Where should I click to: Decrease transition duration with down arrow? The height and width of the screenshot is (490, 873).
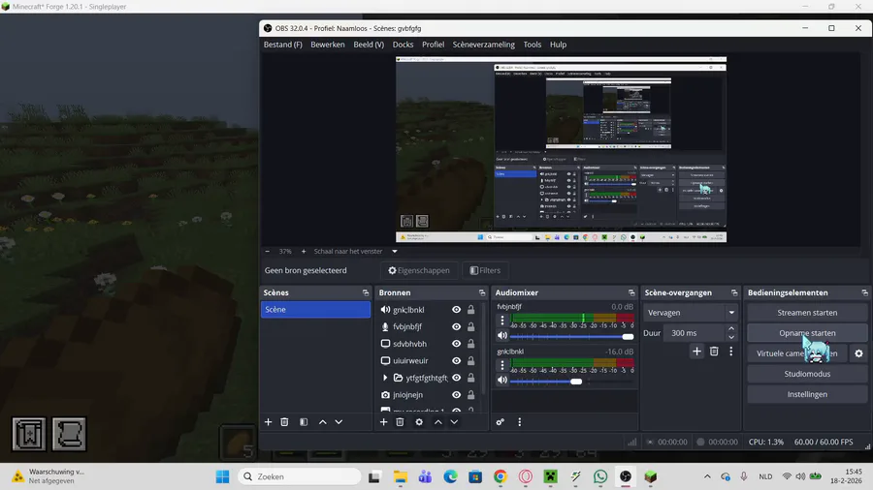731,337
